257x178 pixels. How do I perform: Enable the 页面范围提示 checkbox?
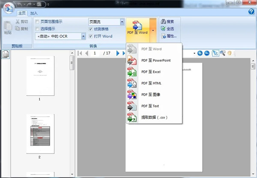[38, 22]
